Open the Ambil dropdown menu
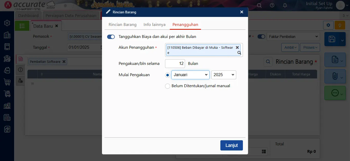Screen dimensions: 350x161 (x=290, y=47)
